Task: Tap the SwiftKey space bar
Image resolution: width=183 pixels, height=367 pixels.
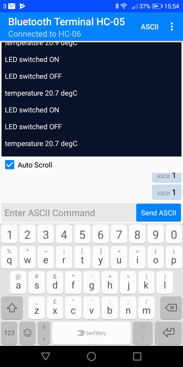Action: point(91,333)
